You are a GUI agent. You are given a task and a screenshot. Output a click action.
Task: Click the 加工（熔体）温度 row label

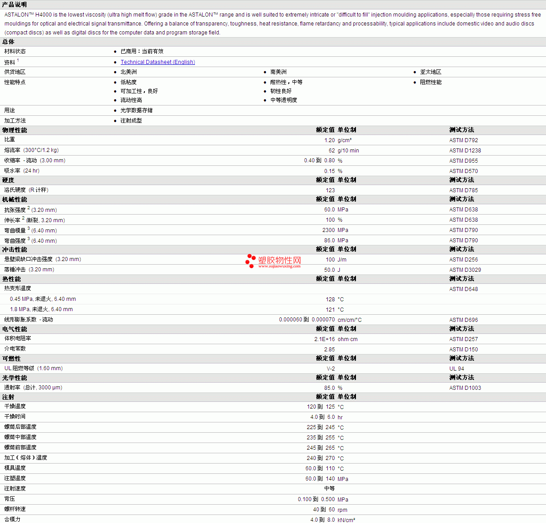click(x=25, y=458)
